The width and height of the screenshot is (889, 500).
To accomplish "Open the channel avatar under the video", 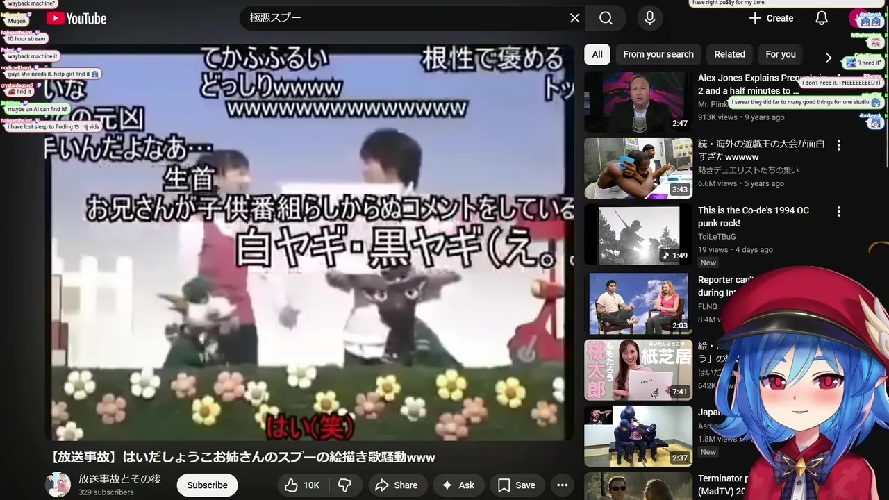I will [58, 485].
